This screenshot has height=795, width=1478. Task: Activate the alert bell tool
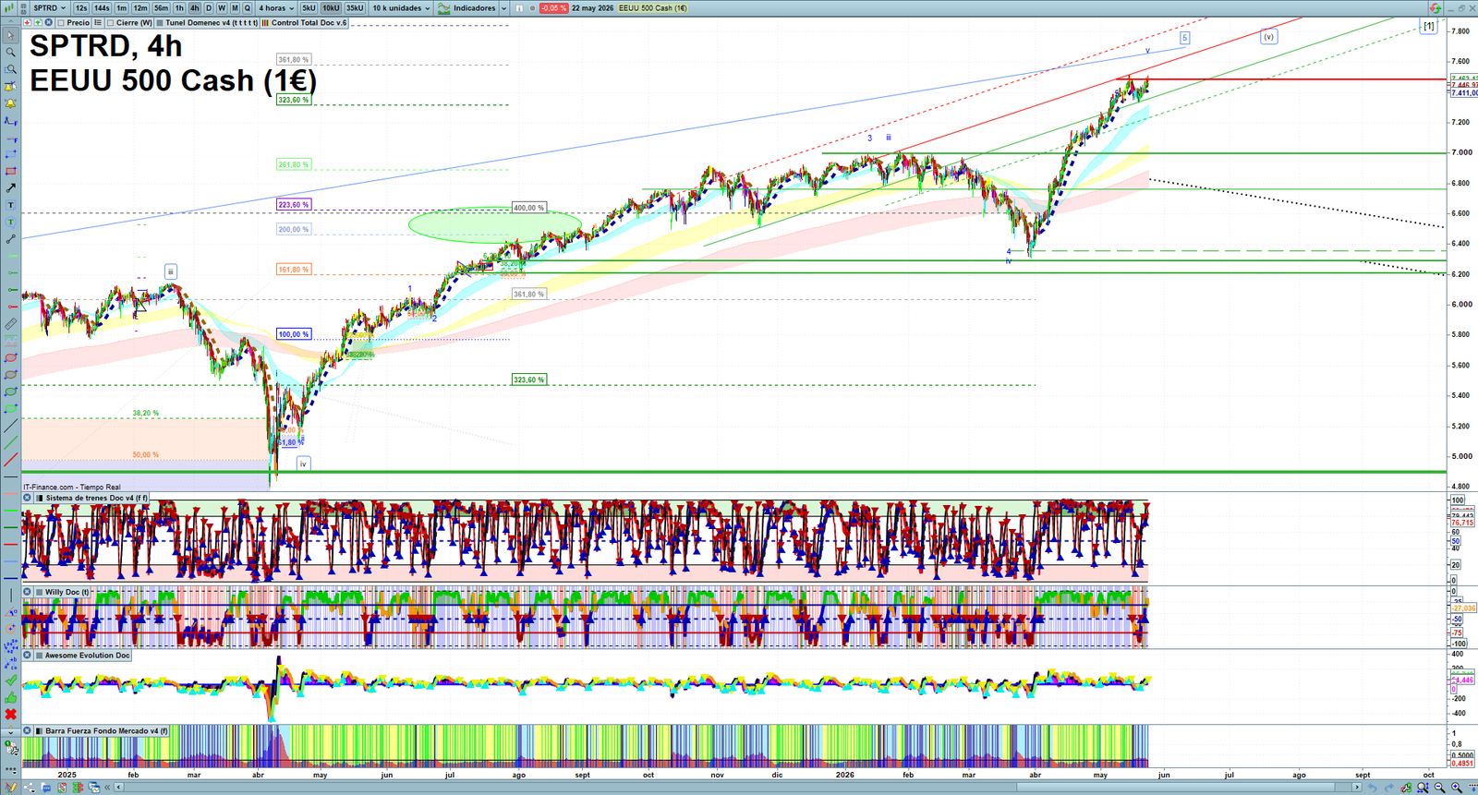[x=11, y=103]
